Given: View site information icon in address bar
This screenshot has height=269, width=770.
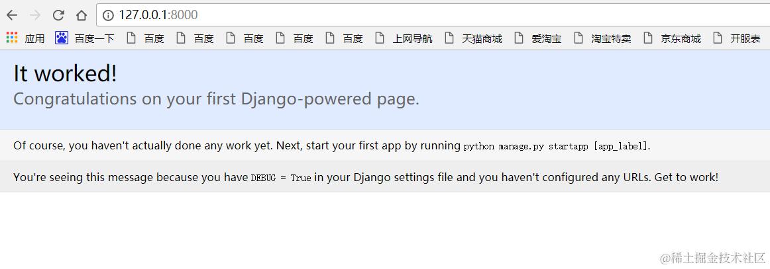Looking at the screenshot, I should pos(108,15).
